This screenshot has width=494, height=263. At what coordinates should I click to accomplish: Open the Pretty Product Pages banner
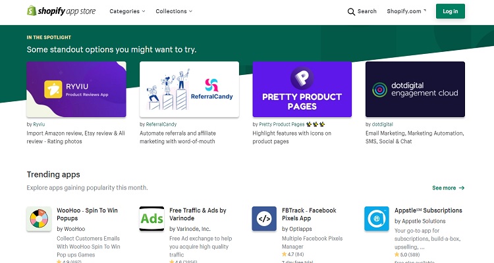pyautogui.click(x=302, y=89)
